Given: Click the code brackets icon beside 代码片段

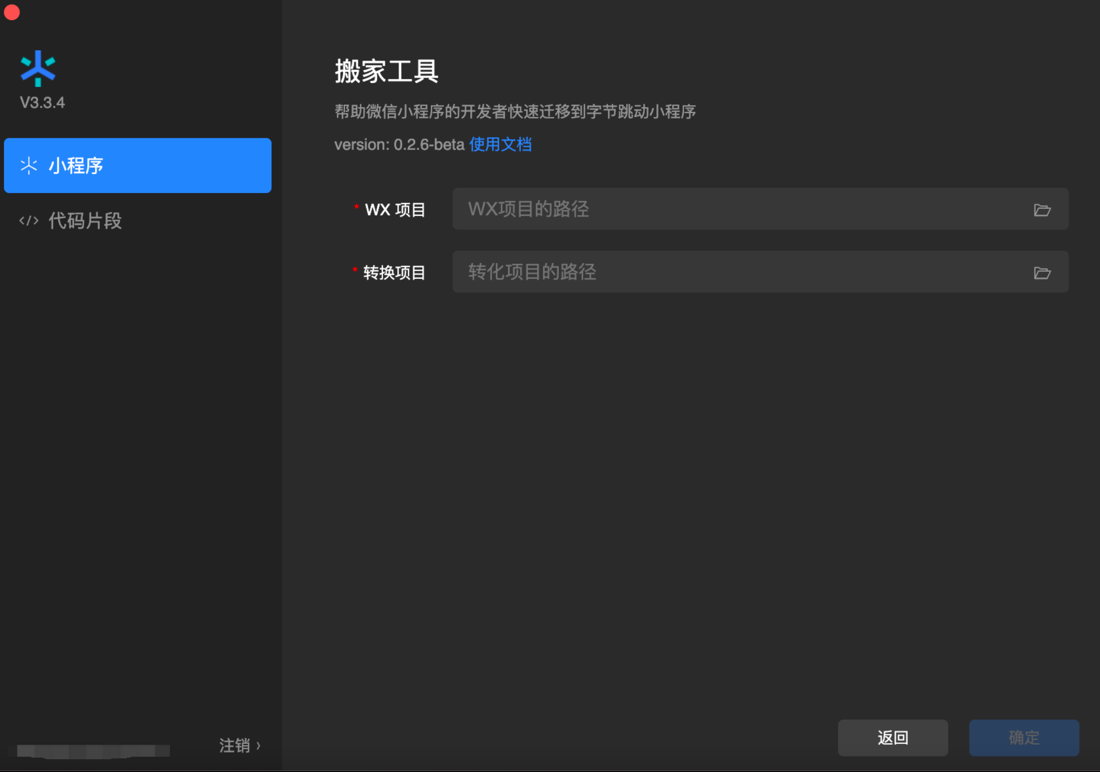Looking at the screenshot, I should [29, 221].
